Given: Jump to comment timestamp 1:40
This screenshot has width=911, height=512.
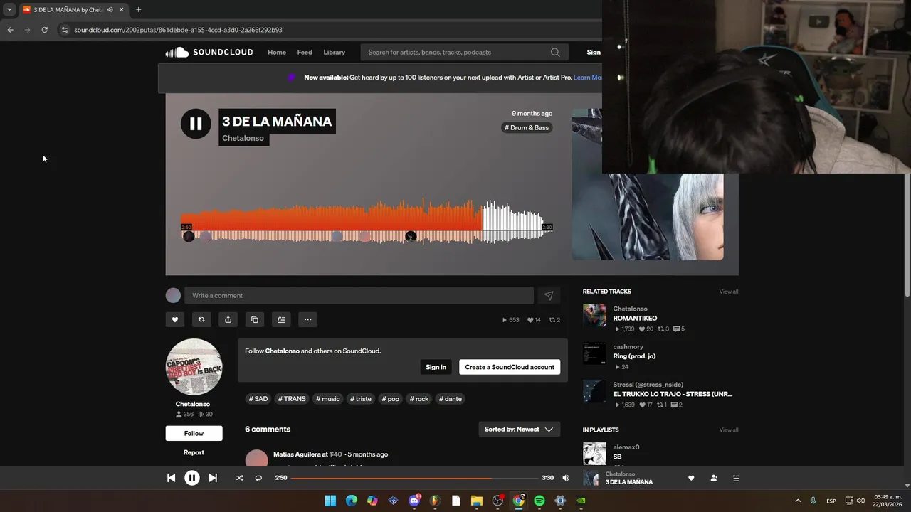Looking at the screenshot, I should point(336,454).
